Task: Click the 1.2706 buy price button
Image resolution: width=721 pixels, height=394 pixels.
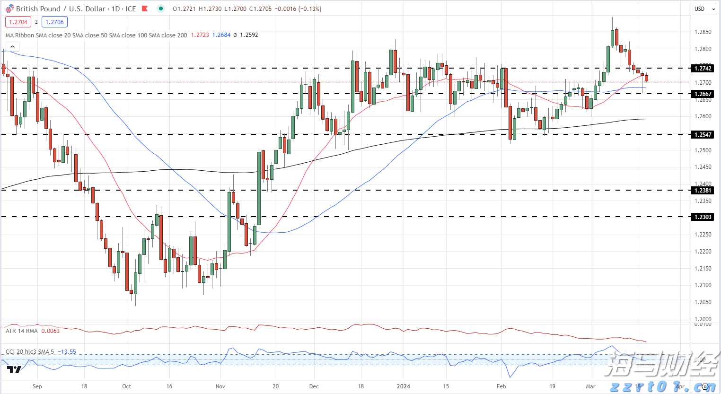Action: (x=54, y=22)
